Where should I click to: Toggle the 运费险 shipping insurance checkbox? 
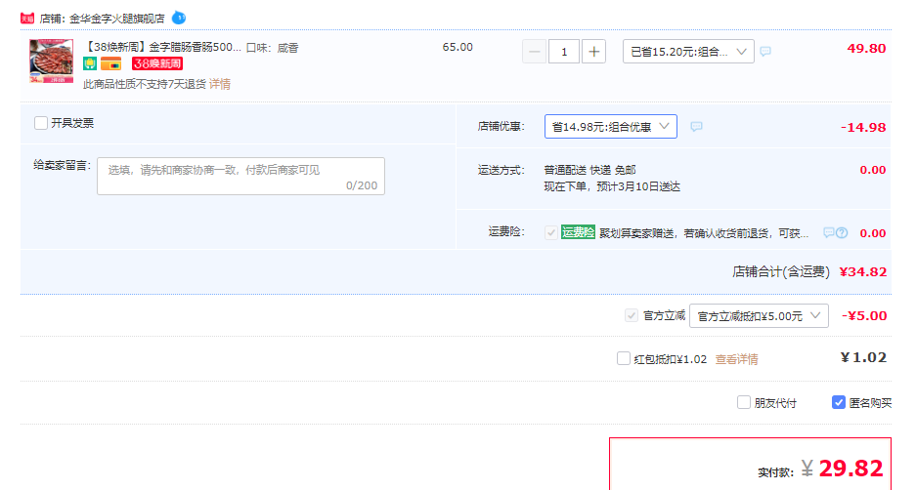pyautogui.click(x=551, y=232)
